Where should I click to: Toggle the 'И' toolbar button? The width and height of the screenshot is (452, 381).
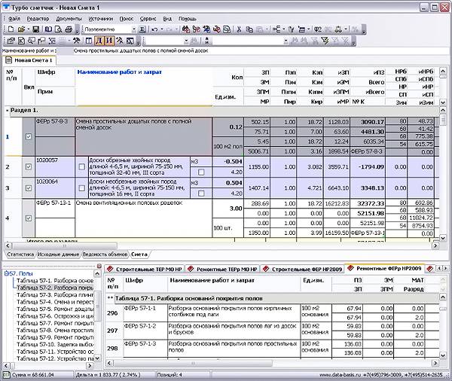[109, 41]
